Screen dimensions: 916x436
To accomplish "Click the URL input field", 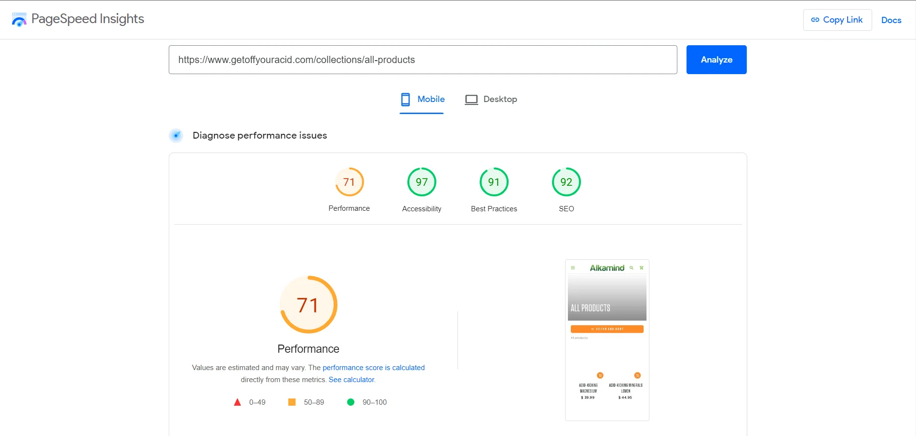I will pyautogui.click(x=423, y=60).
